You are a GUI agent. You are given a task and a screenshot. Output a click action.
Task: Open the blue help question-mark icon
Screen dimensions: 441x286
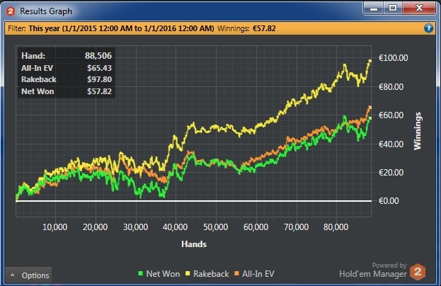click(428, 28)
